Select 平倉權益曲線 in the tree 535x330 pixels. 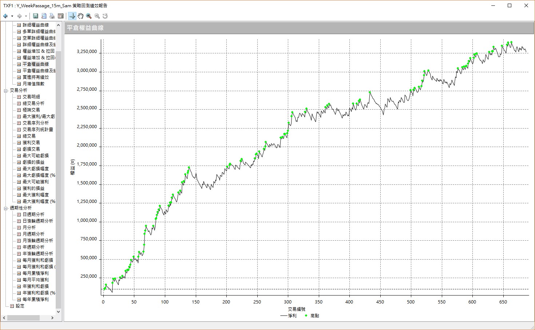tap(36, 64)
